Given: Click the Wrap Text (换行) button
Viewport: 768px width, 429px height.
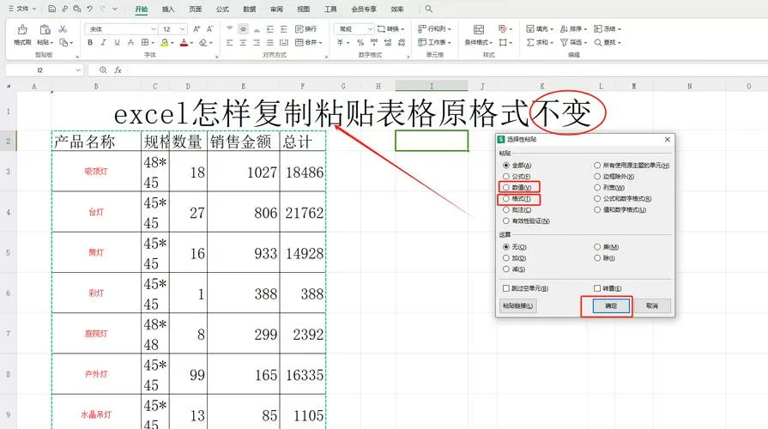Looking at the screenshot, I should [306, 29].
